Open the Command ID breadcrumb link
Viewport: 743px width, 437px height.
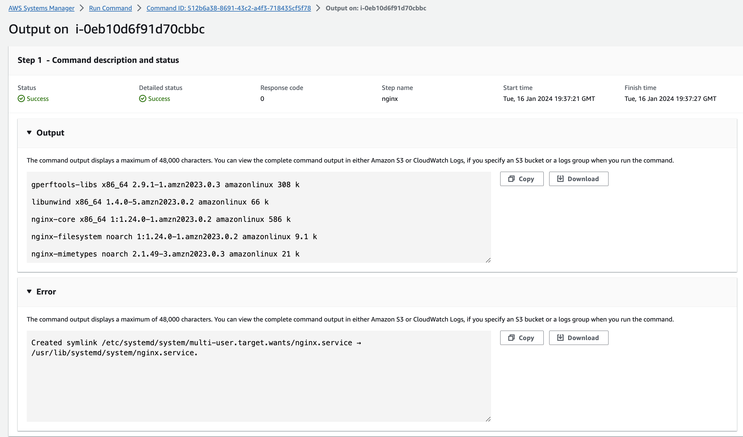pyautogui.click(x=228, y=8)
